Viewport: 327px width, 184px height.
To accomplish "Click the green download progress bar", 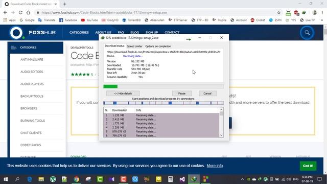I will coord(163,86).
